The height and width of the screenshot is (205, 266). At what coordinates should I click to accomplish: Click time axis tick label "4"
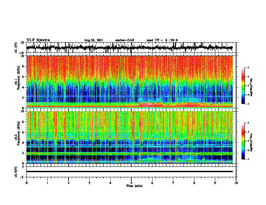(110, 183)
